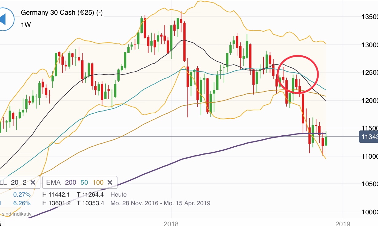Viewport: 378px width, 226px height.
Task: Select the BOLL deviation value 2
Action: tap(24, 182)
